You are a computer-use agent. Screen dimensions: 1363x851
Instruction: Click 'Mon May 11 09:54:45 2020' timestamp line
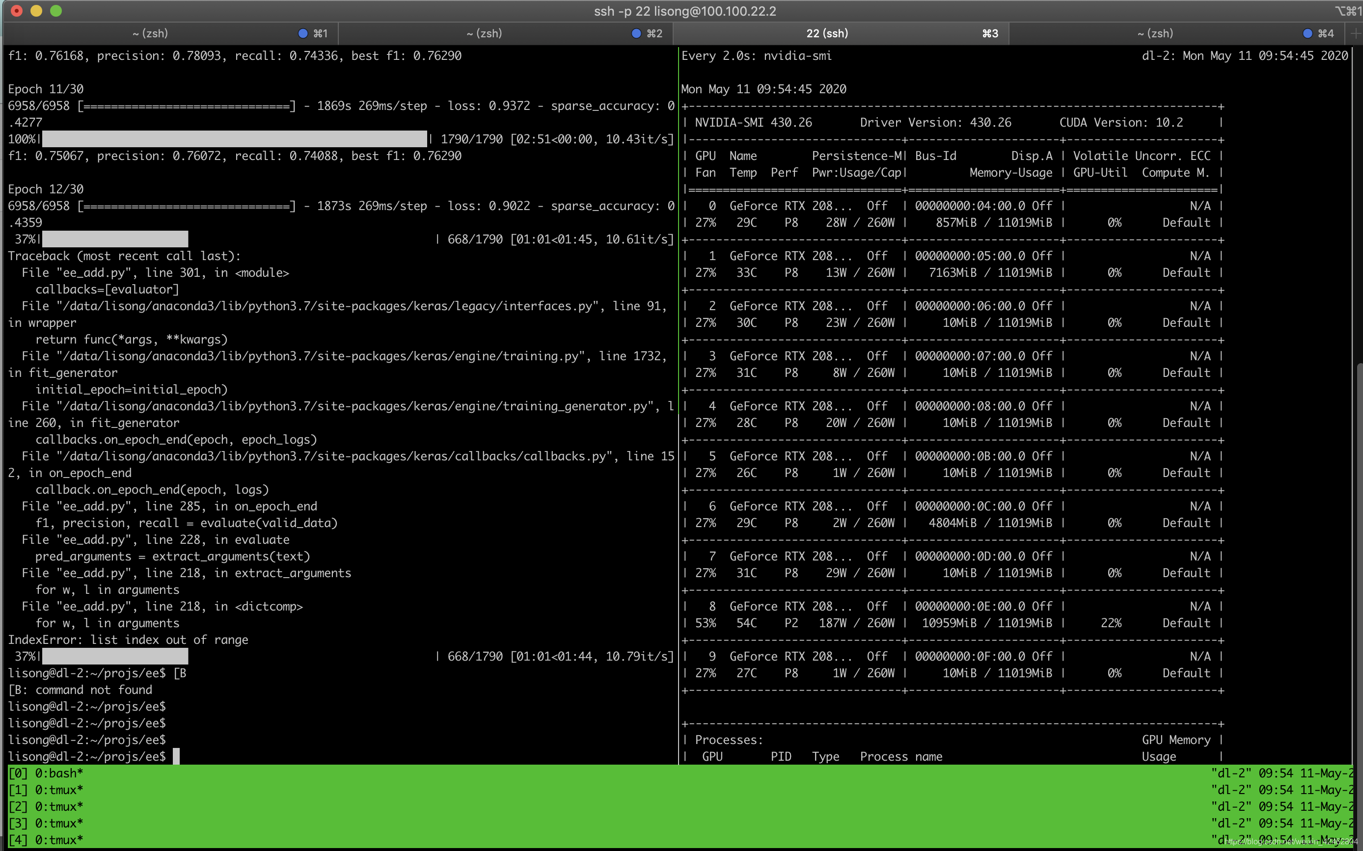click(763, 89)
